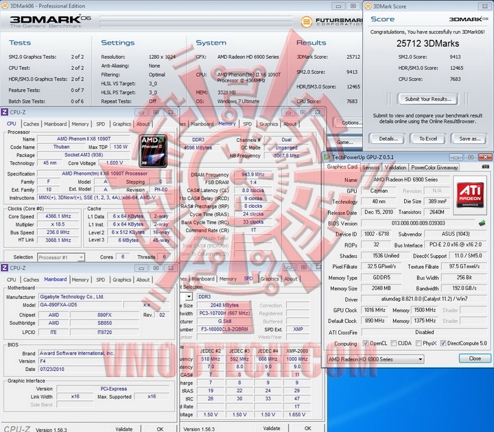Click Validate in bottom-left CPU-Z window
The image size is (494, 432).
pos(123,429)
